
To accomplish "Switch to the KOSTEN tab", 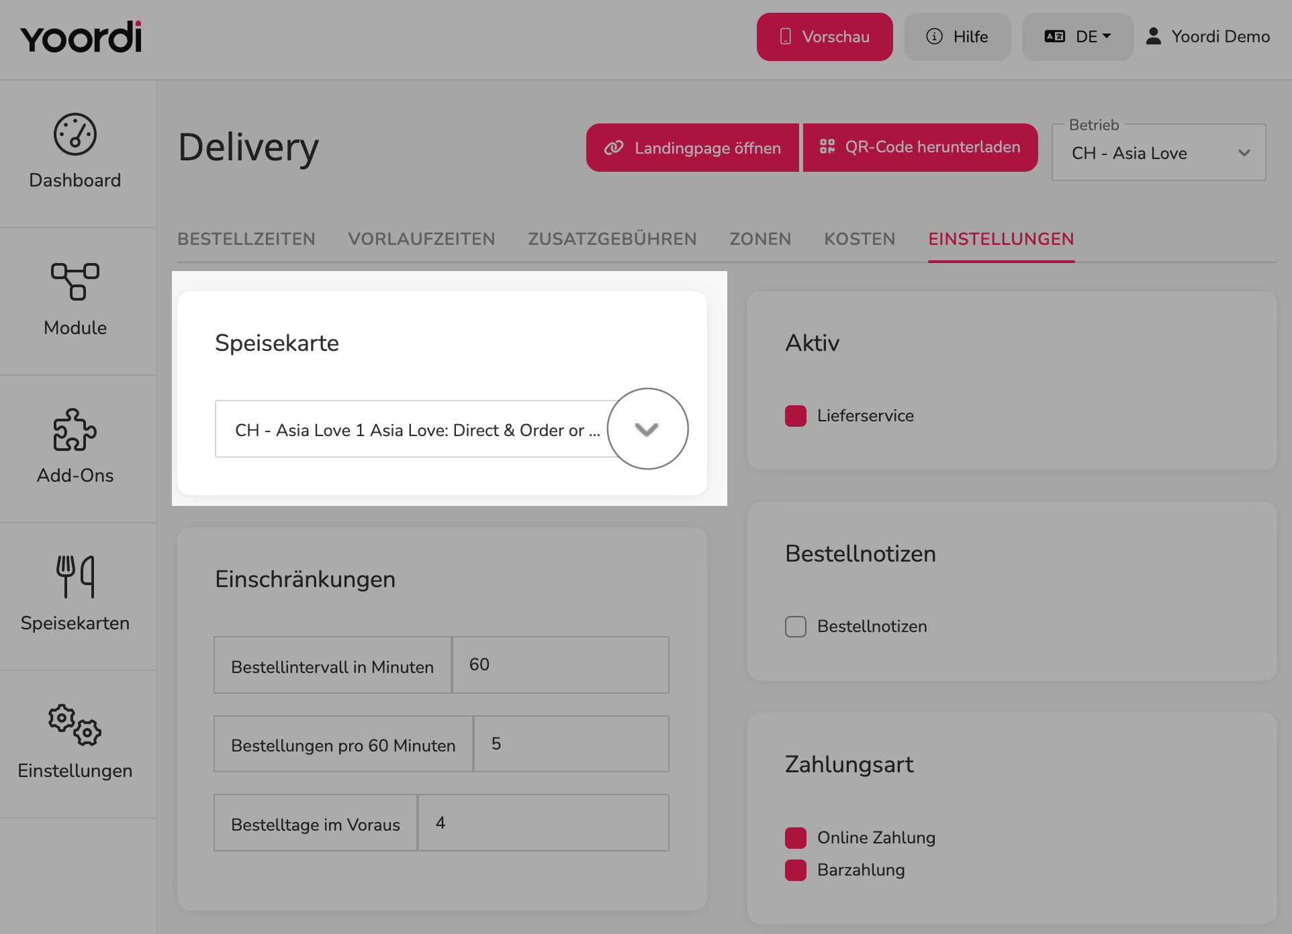I will pyautogui.click(x=860, y=239).
